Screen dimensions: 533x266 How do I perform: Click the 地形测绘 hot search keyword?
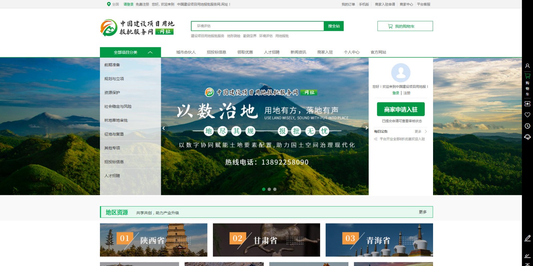(x=234, y=36)
